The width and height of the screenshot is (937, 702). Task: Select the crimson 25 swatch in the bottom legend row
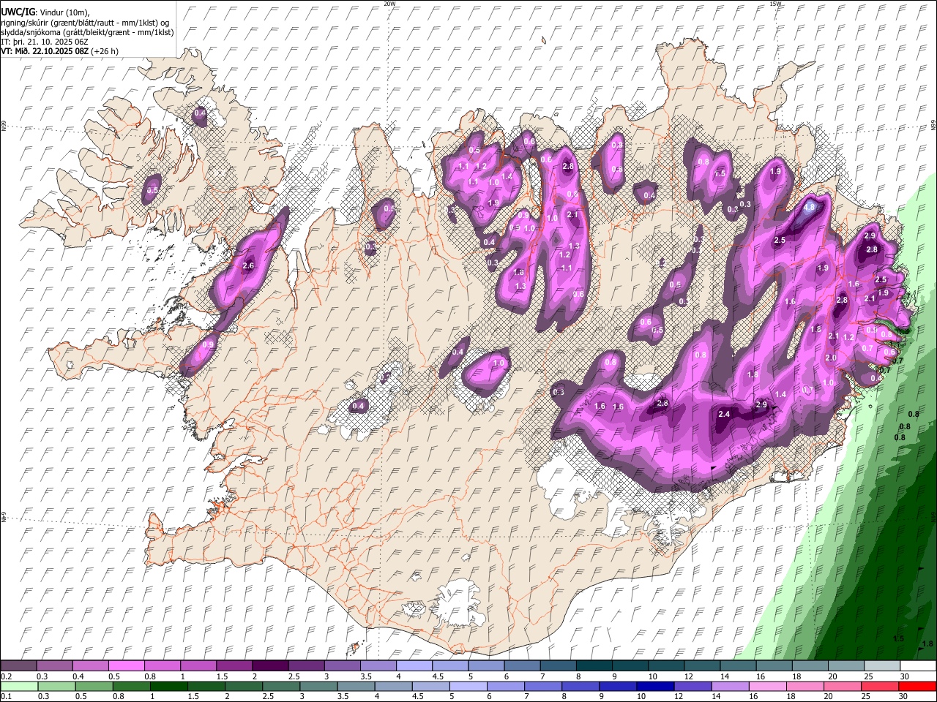point(880,686)
